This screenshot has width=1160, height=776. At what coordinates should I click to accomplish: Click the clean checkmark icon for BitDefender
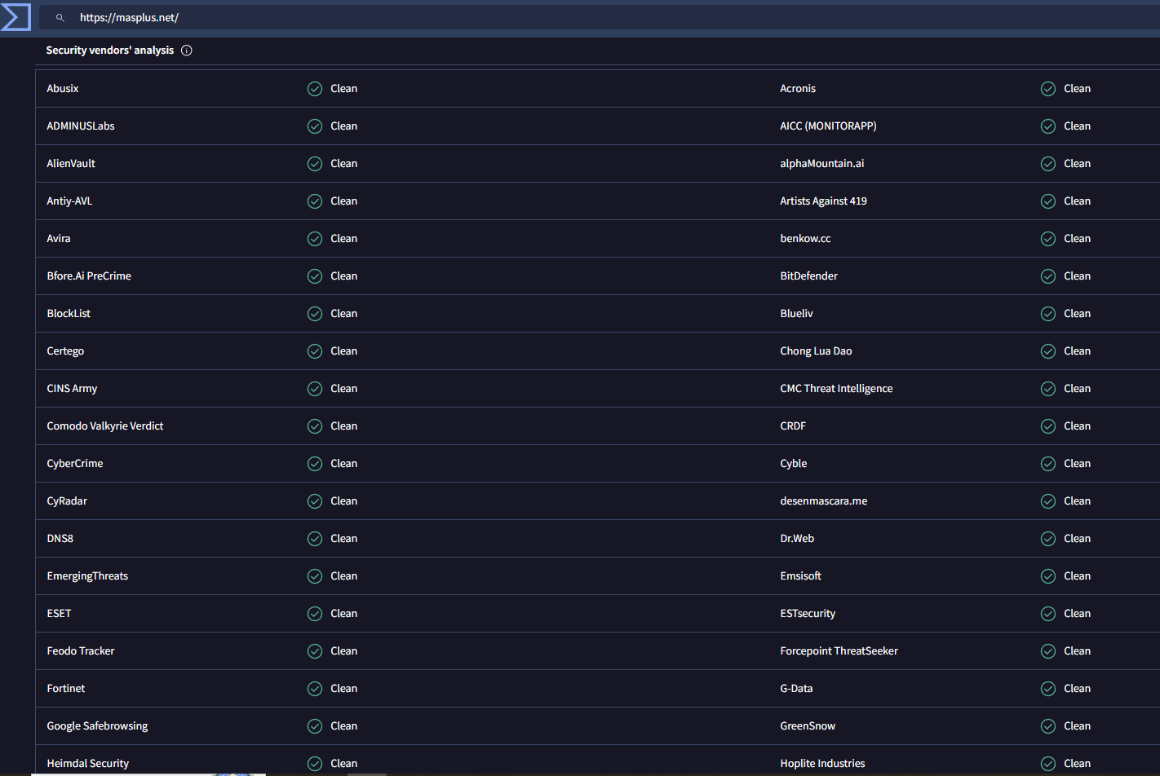(x=1048, y=276)
